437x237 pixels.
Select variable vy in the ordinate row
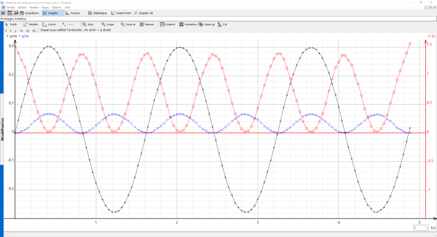tap(27, 31)
